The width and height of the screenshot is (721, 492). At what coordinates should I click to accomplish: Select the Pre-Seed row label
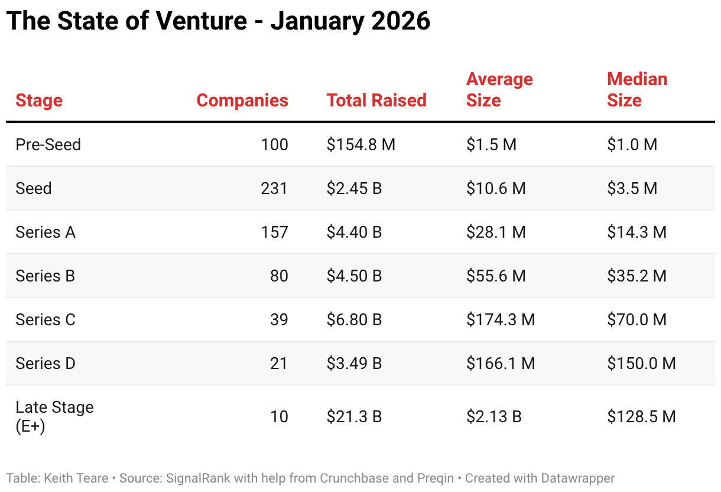tap(48, 144)
